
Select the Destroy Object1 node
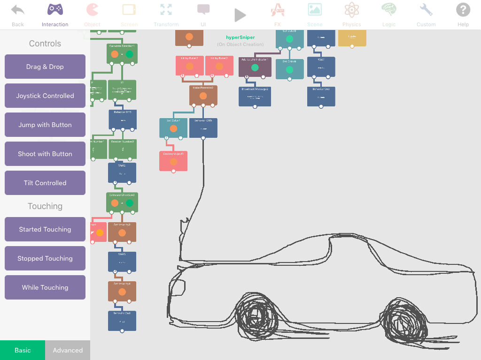[x=173, y=161]
